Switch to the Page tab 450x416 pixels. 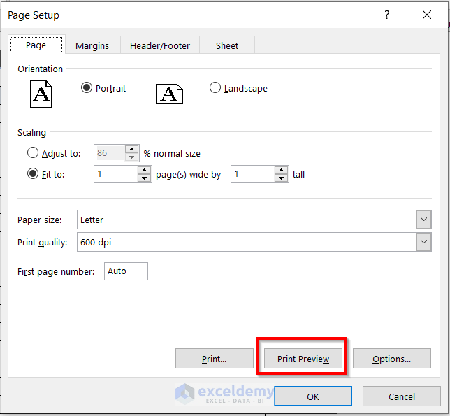pos(36,45)
